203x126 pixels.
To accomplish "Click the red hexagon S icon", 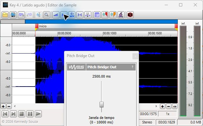I will coord(130,15).
